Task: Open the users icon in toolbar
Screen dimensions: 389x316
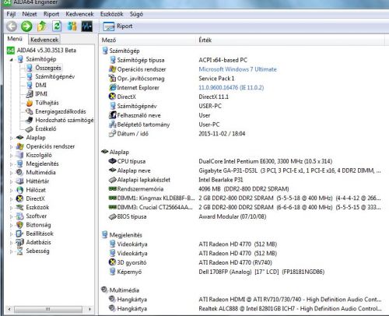Action: (72, 26)
